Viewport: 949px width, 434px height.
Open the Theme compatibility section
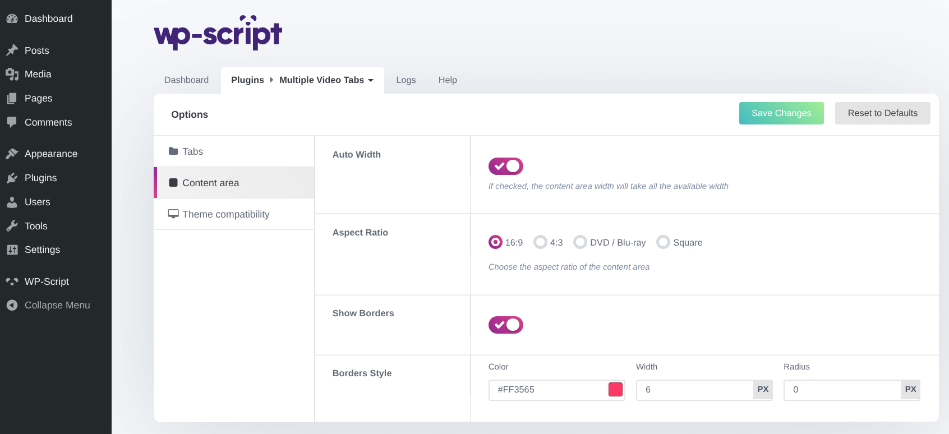pos(226,214)
